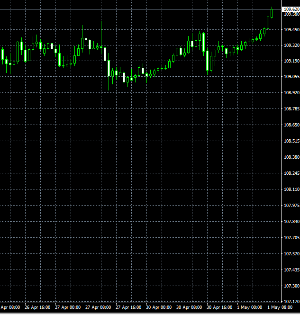This screenshot has height=315, width=300.
Task: Click the current price tag 109.620
Action: 291,9
